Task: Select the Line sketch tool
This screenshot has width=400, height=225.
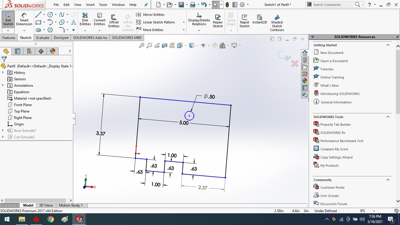Action: coord(38,15)
